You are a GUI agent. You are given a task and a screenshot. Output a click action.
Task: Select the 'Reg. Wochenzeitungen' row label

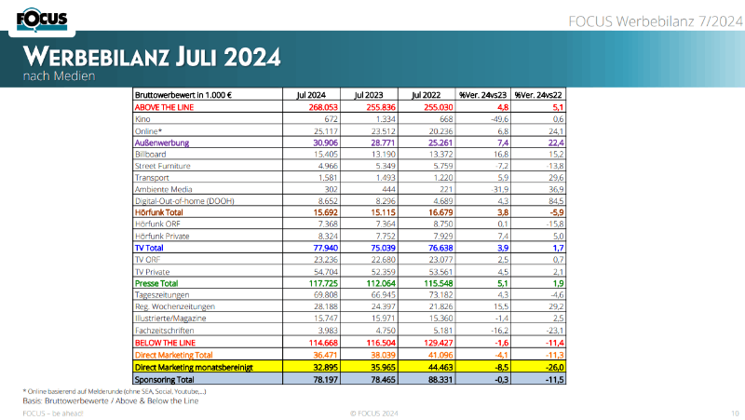[x=175, y=307]
